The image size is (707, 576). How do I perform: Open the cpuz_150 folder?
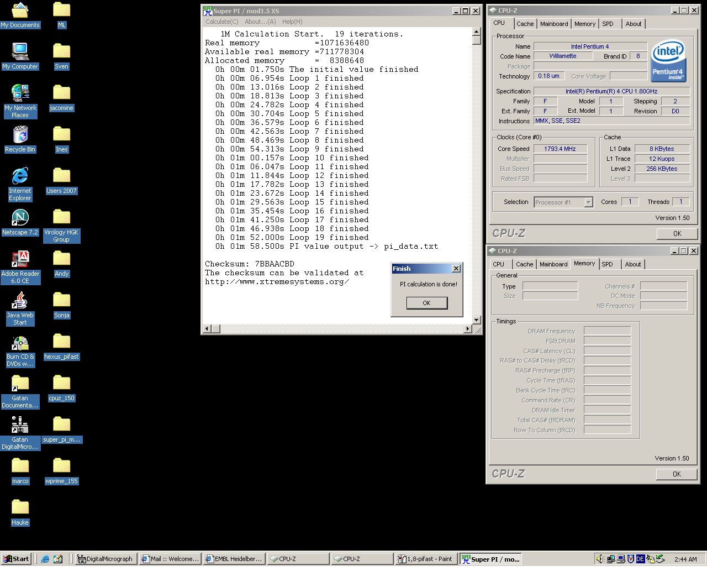(x=61, y=388)
